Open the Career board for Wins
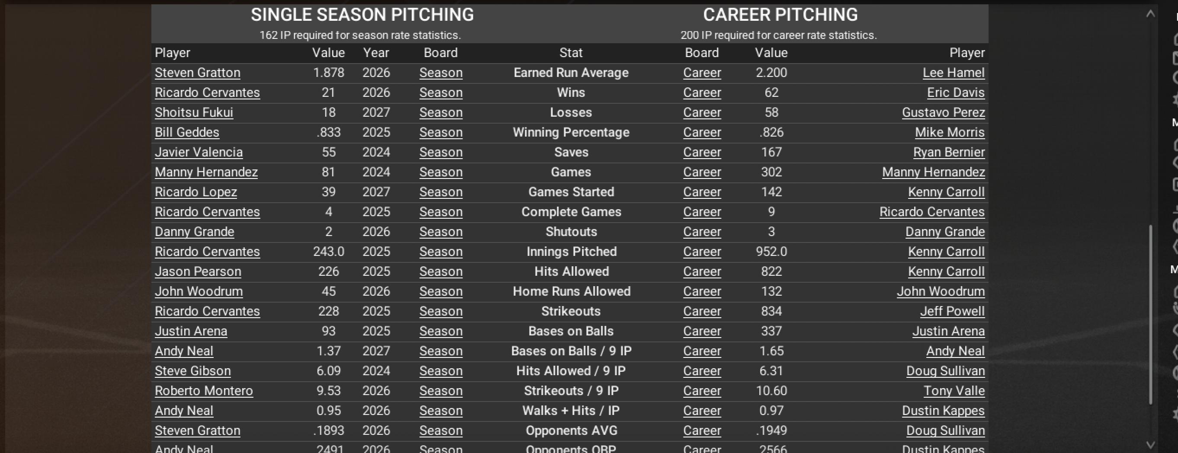Image resolution: width=1178 pixels, height=453 pixels. 702,93
